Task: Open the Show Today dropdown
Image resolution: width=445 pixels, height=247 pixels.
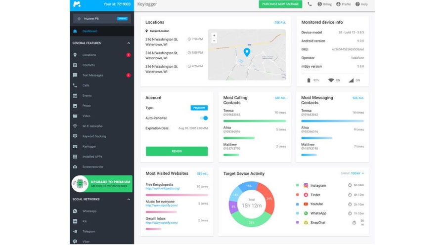Action: point(352,173)
